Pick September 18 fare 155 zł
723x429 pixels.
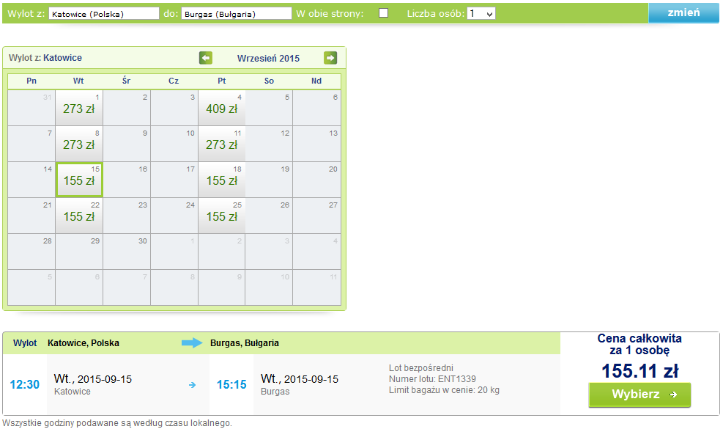coord(221,180)
